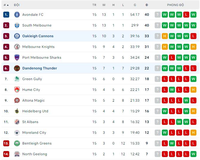Image resolution: width=200 pixels, height=160 pixels.
Task: Click the Avondale FC club logo
Action: pos(17,15)
